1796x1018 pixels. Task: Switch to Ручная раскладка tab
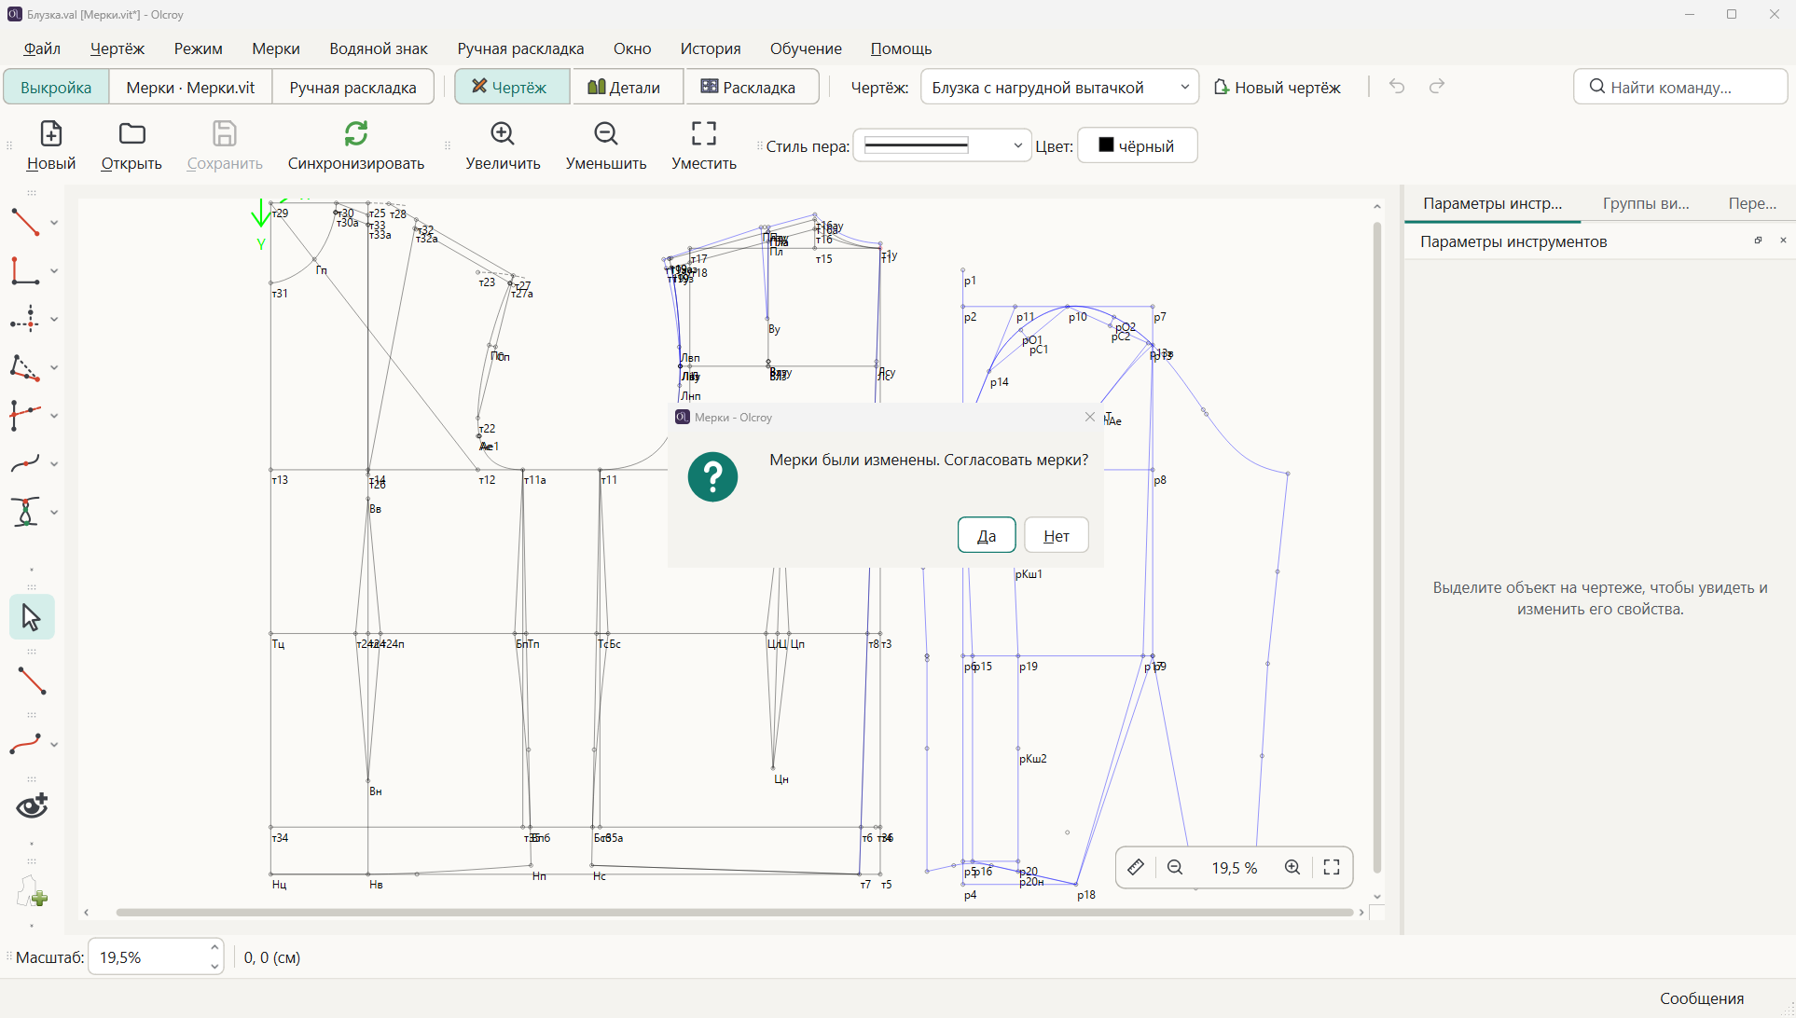pyautogui.click(x=352, y=87)
